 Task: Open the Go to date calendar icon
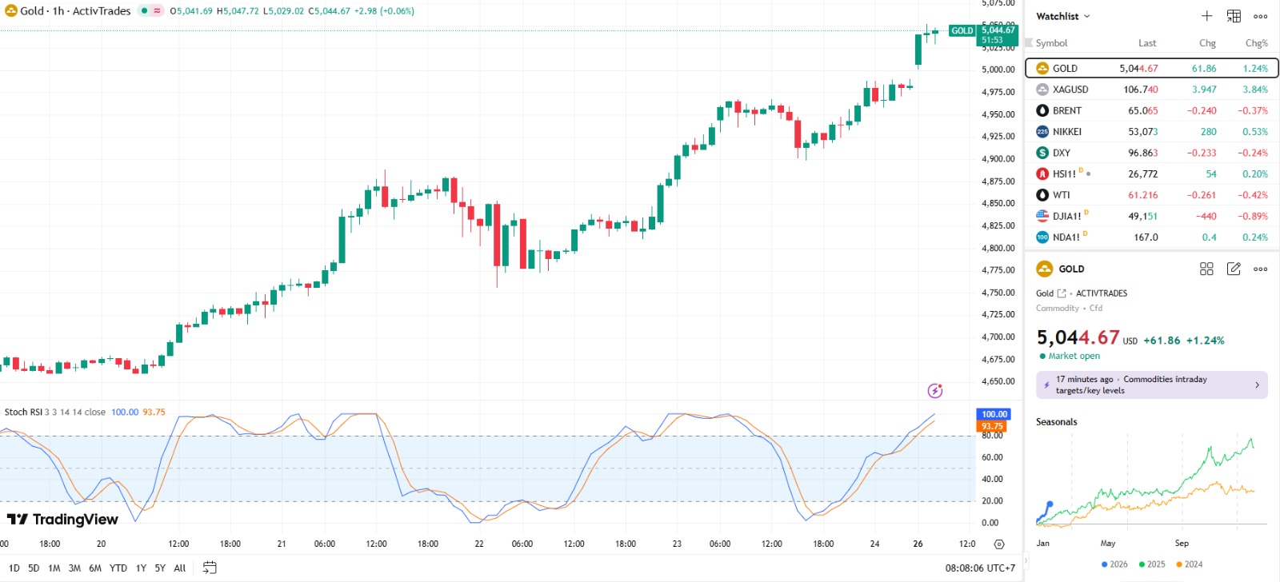210,568
